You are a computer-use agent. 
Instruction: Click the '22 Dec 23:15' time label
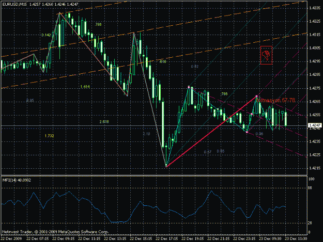click(x=244, y=239)
